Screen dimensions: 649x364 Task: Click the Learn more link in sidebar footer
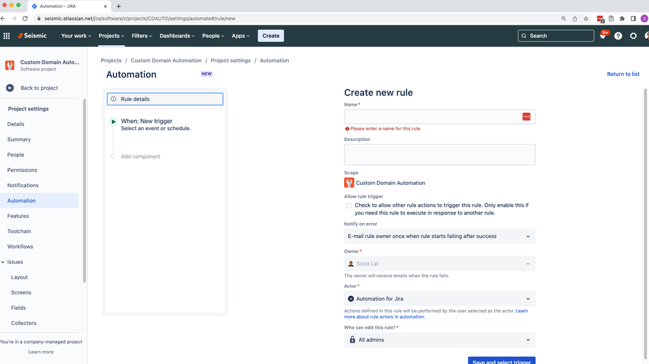point(40,352)
